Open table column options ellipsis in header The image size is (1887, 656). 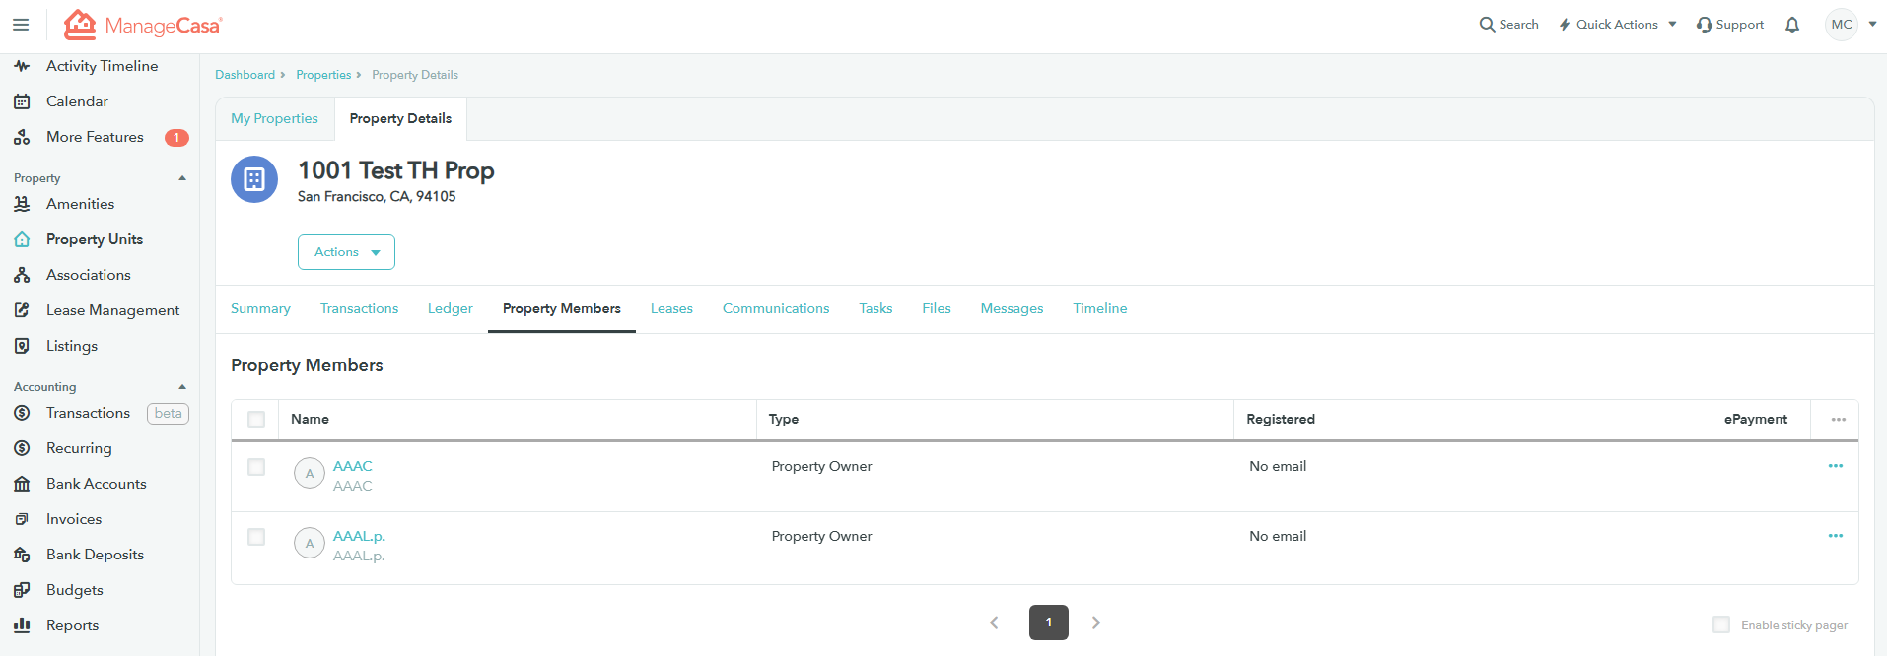1838,420
